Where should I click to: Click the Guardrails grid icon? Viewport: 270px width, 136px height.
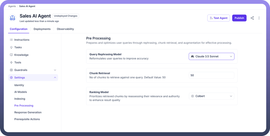coord(11,70)
